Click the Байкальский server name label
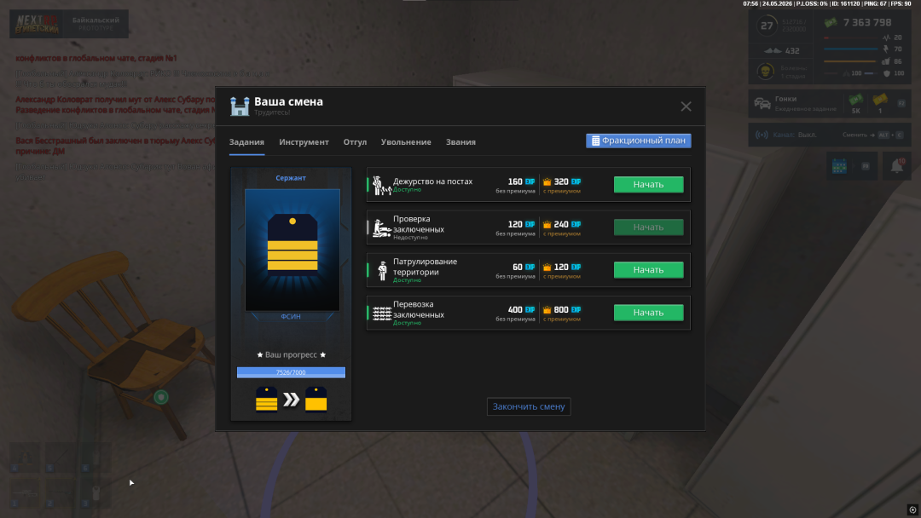The width and height of the screenshot is (921, 518). (96, 20)
